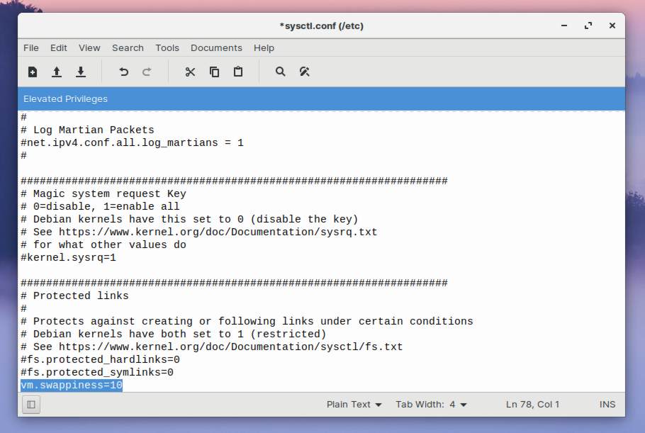This screenshot has width=645, height=433.
Task: Toggle the side pane button in status bar
Action: pos(31,405)
